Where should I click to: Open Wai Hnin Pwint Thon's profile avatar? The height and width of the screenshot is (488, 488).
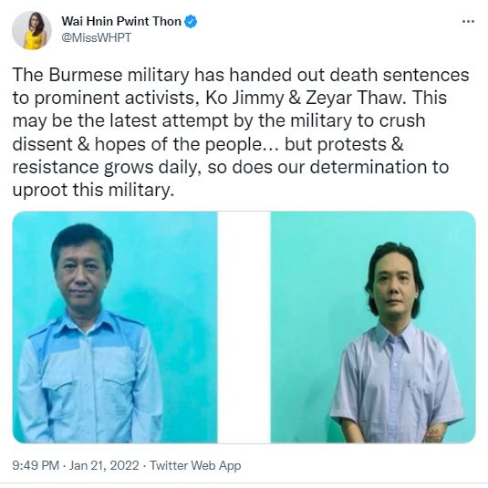tap(32, 30)
